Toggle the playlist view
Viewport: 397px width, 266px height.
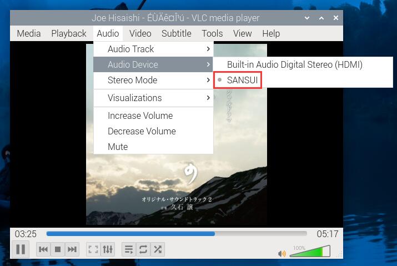(x=129, y=250)
